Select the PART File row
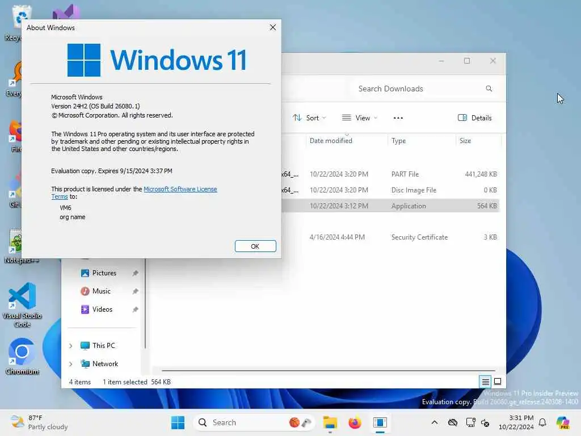The height and width of the screenshot is (436, 581). [x=390, y=174]
